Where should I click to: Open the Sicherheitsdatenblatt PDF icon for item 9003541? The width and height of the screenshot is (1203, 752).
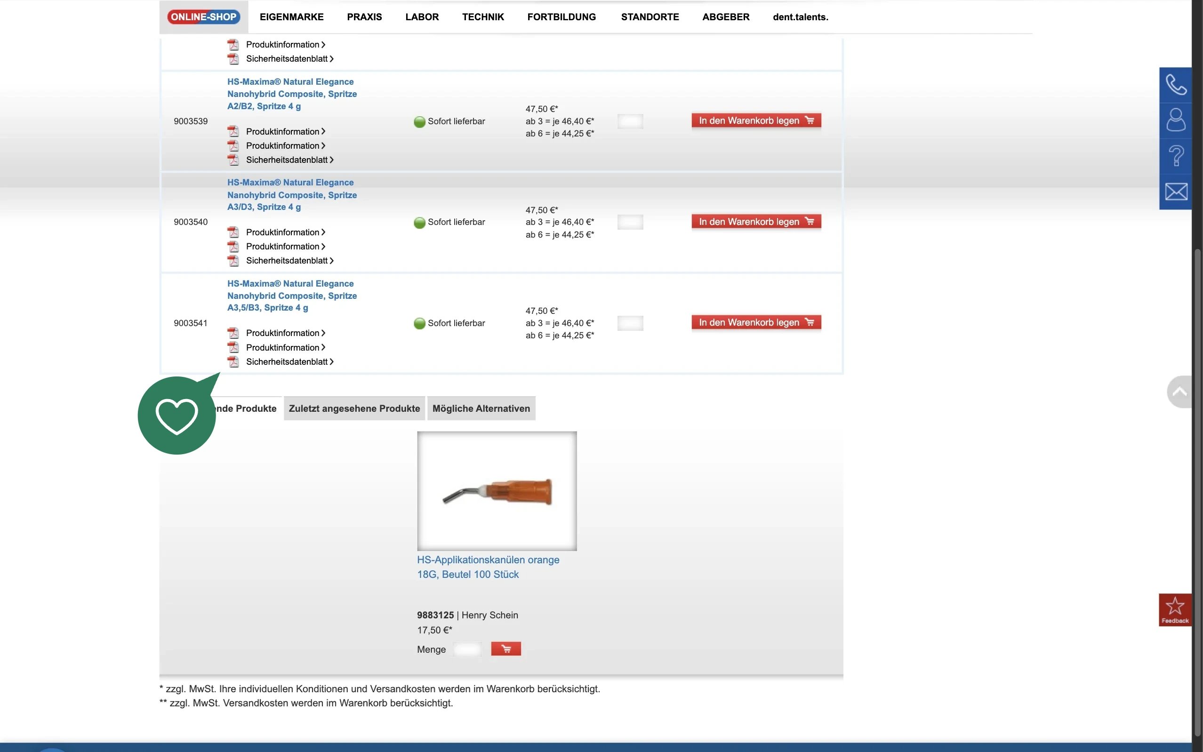coord(233,361)
